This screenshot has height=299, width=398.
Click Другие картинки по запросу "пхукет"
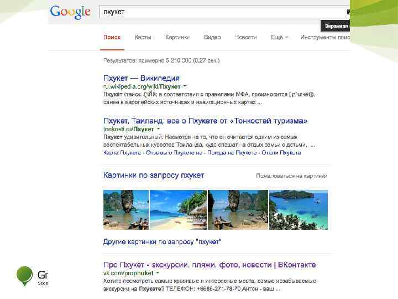[x=162, y=242]
